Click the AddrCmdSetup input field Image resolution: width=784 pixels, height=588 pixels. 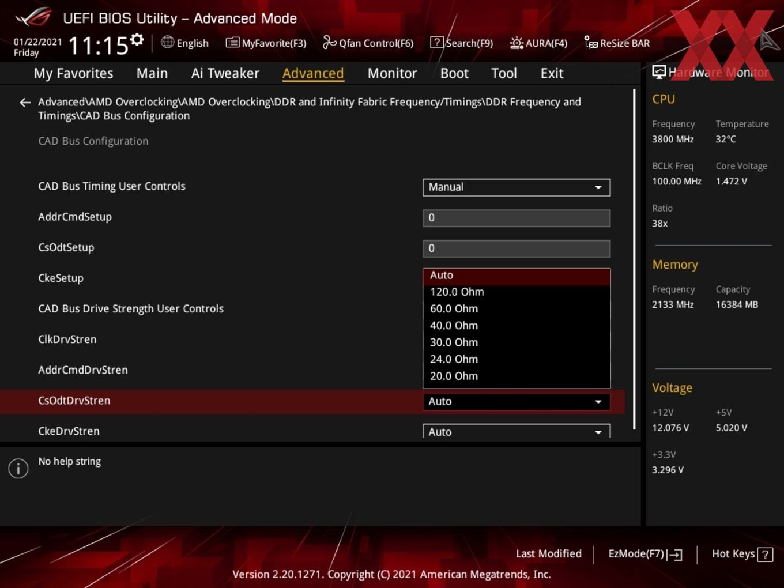click(x=517, y=218)
